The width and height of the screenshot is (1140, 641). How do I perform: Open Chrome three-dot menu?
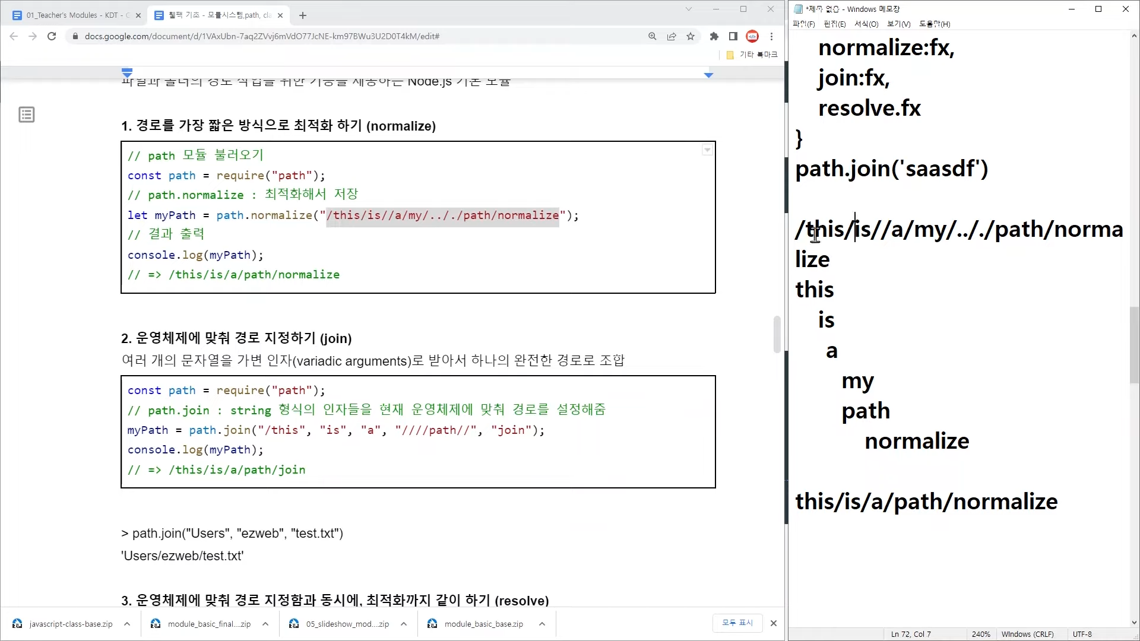771,36
